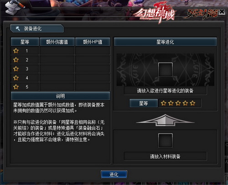Close the equipment evolution window
The height and width of the screenshot is (185, 228).
pyautogui.click(x=222, y=11)
